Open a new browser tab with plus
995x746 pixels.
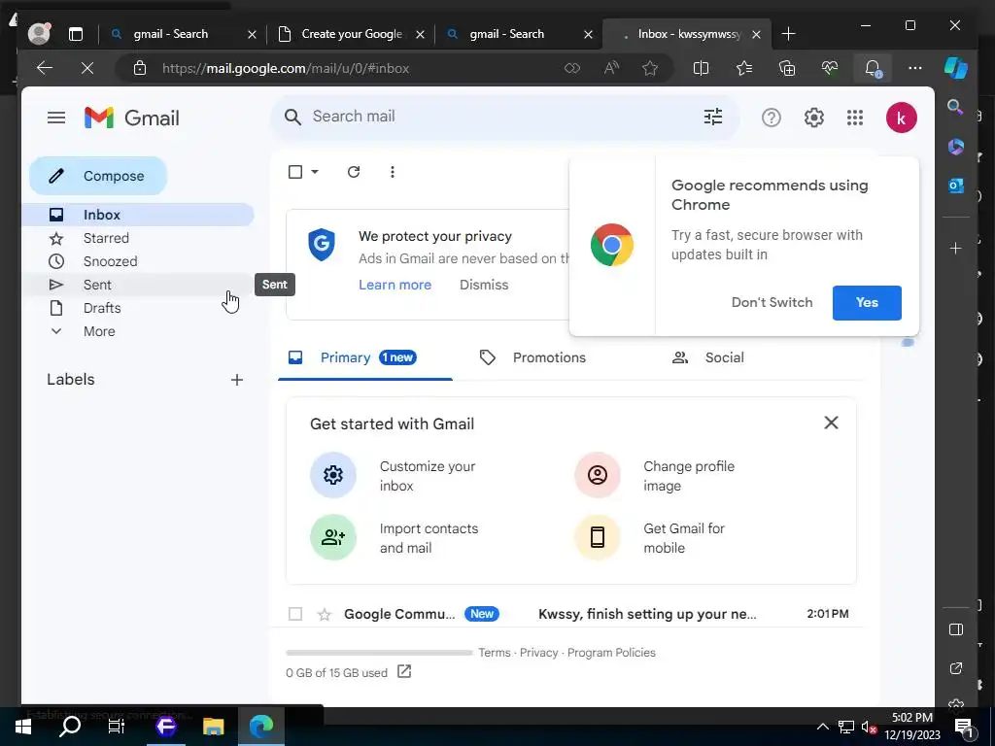click(788, 34)
